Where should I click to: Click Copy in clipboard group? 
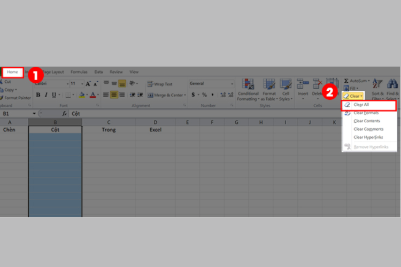tap(9, 90)
